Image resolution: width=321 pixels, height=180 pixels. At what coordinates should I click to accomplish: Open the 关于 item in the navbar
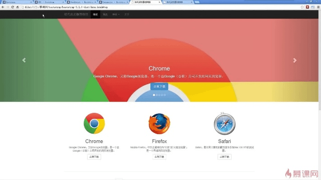point(127,14)
